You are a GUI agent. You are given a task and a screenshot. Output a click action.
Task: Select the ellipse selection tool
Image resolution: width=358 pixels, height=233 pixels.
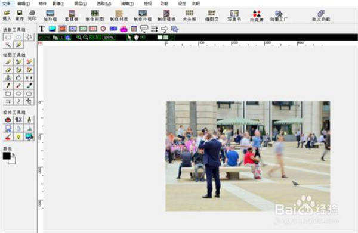pyautogui.click(x=18, y=37)
